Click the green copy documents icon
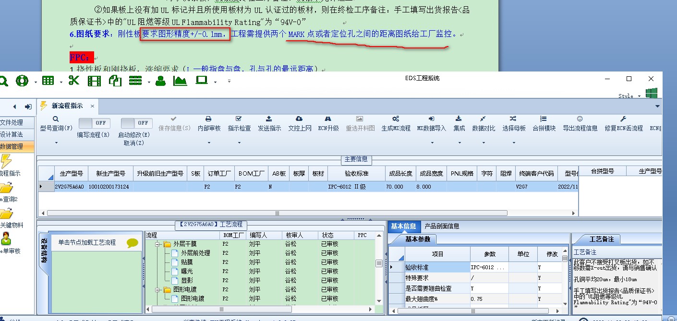Image resolution: width=677 pixels, height=321 pixels. point(115,81)
